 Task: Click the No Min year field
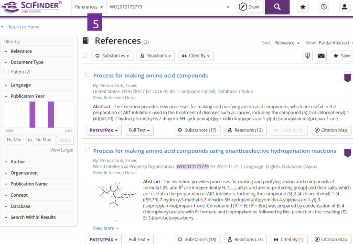[x=15, y=140]
